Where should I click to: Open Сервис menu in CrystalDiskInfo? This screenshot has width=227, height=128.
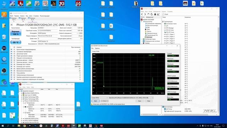click(22, 16)
